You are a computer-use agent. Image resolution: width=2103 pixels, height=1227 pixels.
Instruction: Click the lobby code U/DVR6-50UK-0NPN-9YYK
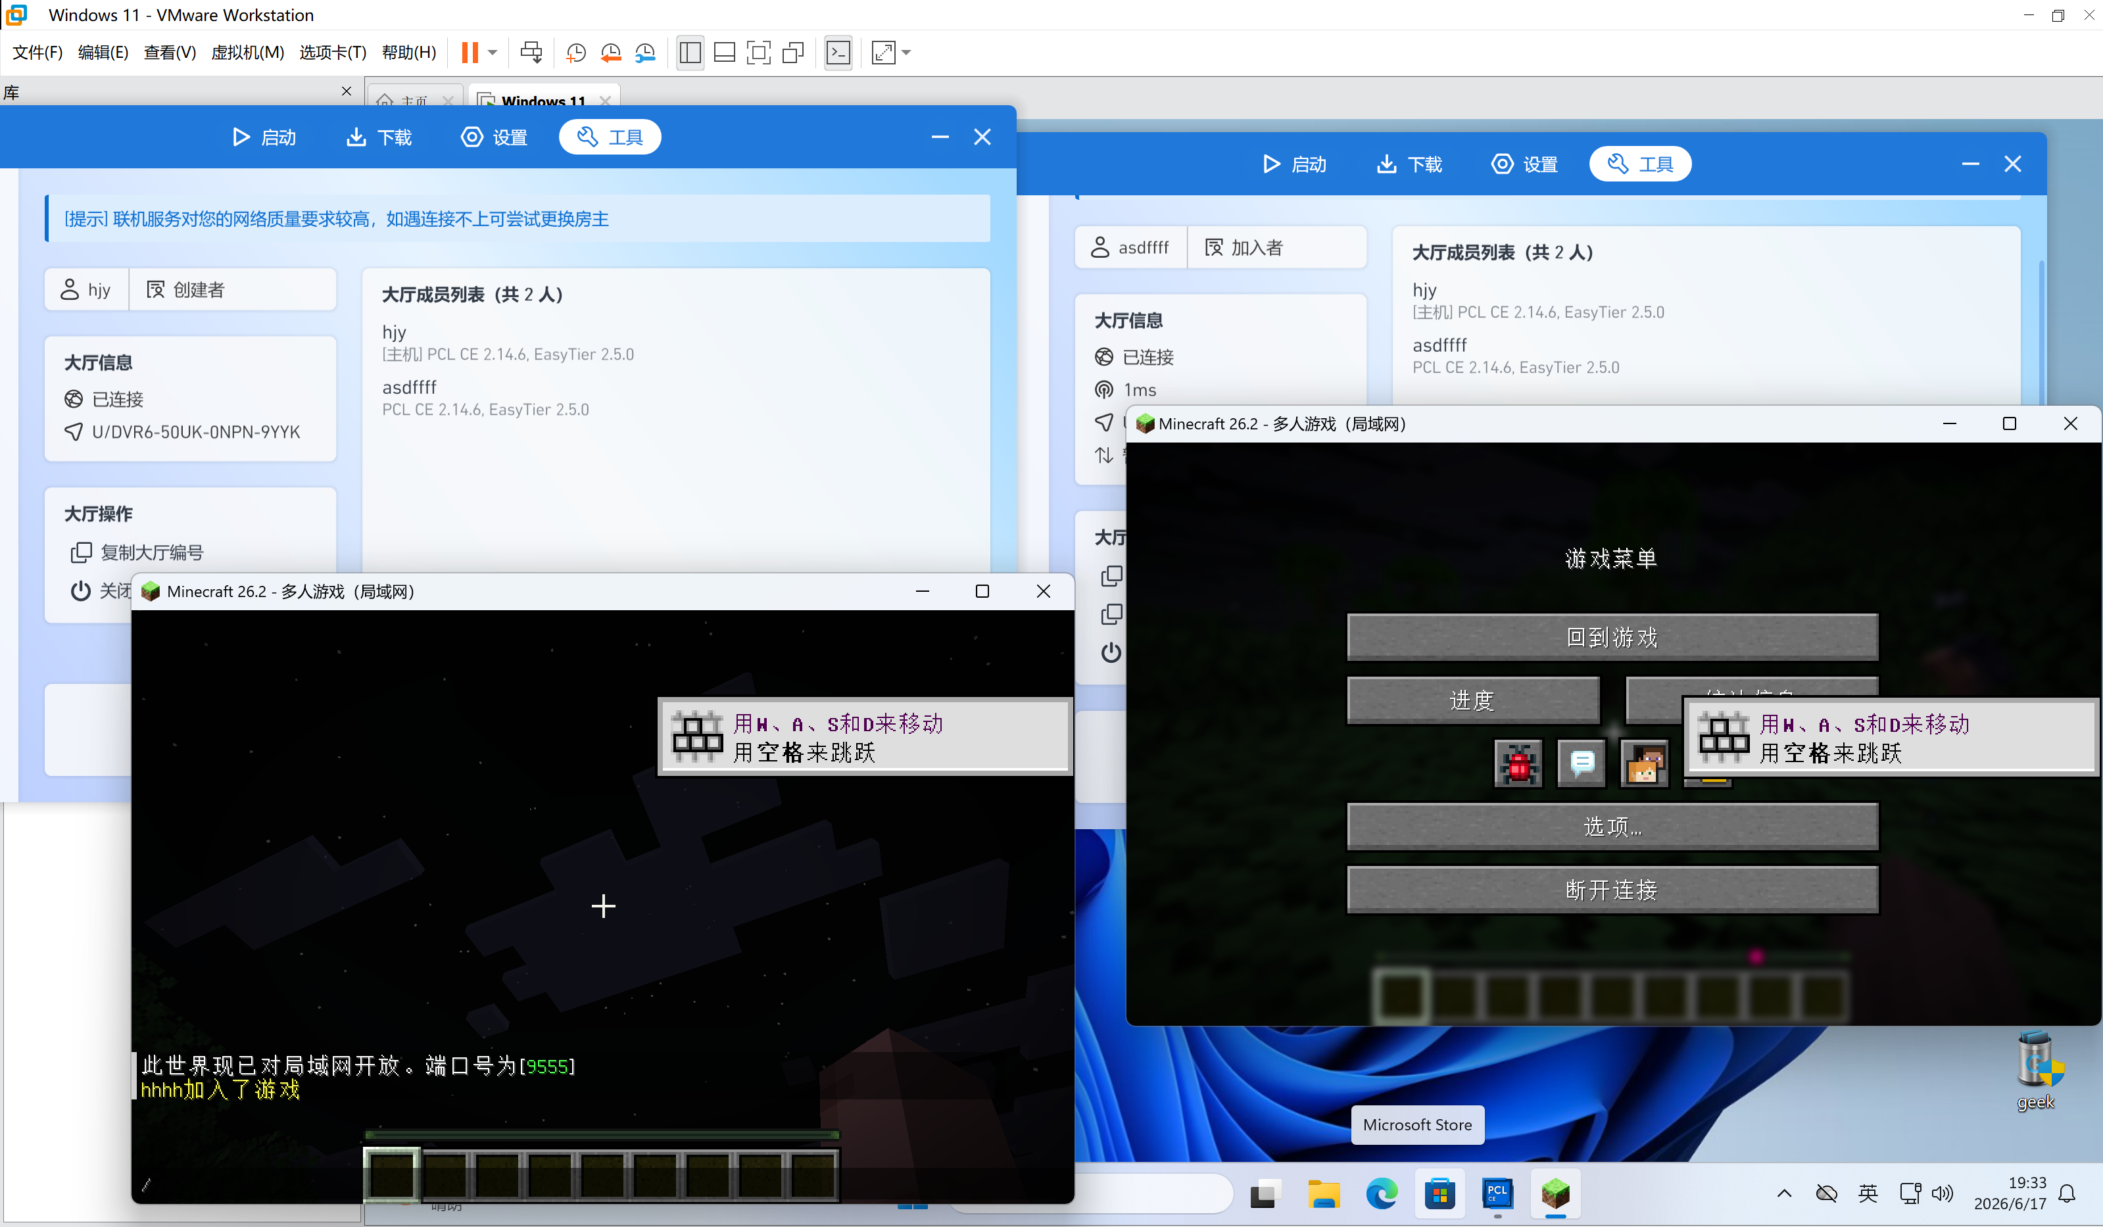pyautogui.click(x=196, y=431)
